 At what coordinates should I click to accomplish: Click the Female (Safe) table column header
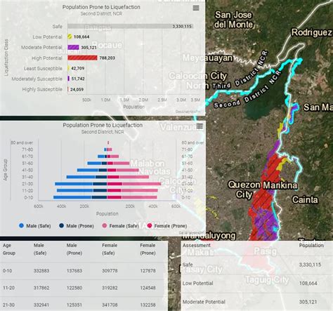click(110, 249)
